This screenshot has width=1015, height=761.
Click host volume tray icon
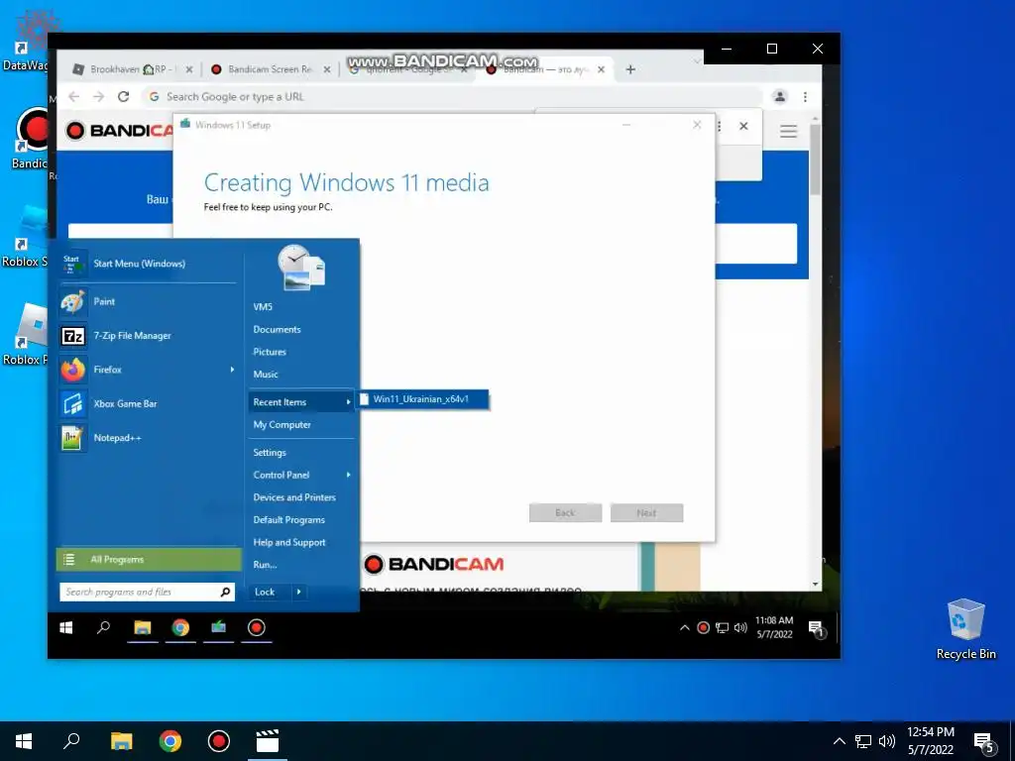coord(887,741)
